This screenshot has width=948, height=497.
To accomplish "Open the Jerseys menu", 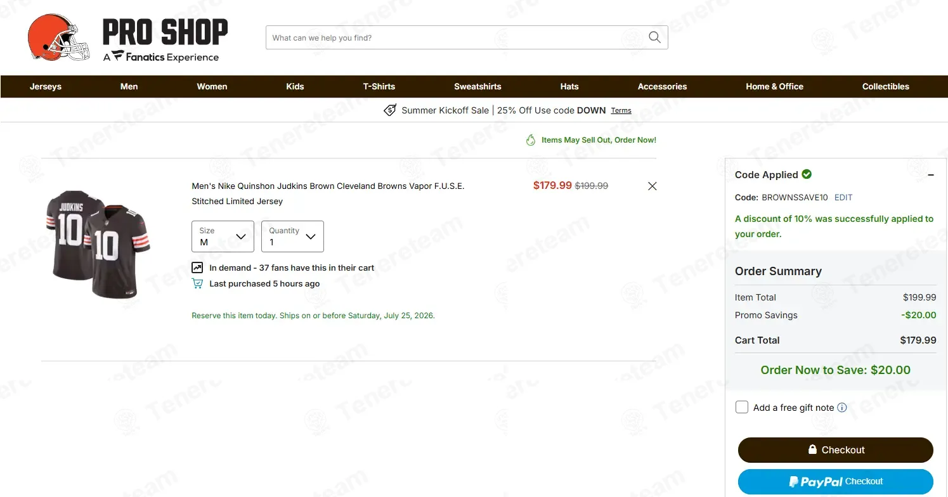I will (x=46, y=87).
